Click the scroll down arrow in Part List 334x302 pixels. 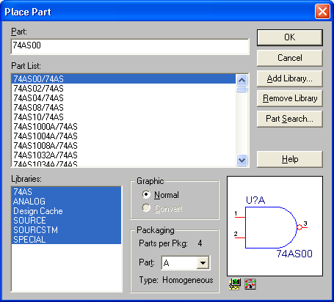[242, 161]
